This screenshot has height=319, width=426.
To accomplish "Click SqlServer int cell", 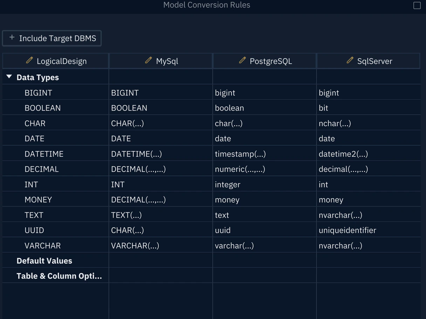I will [369, 184].
